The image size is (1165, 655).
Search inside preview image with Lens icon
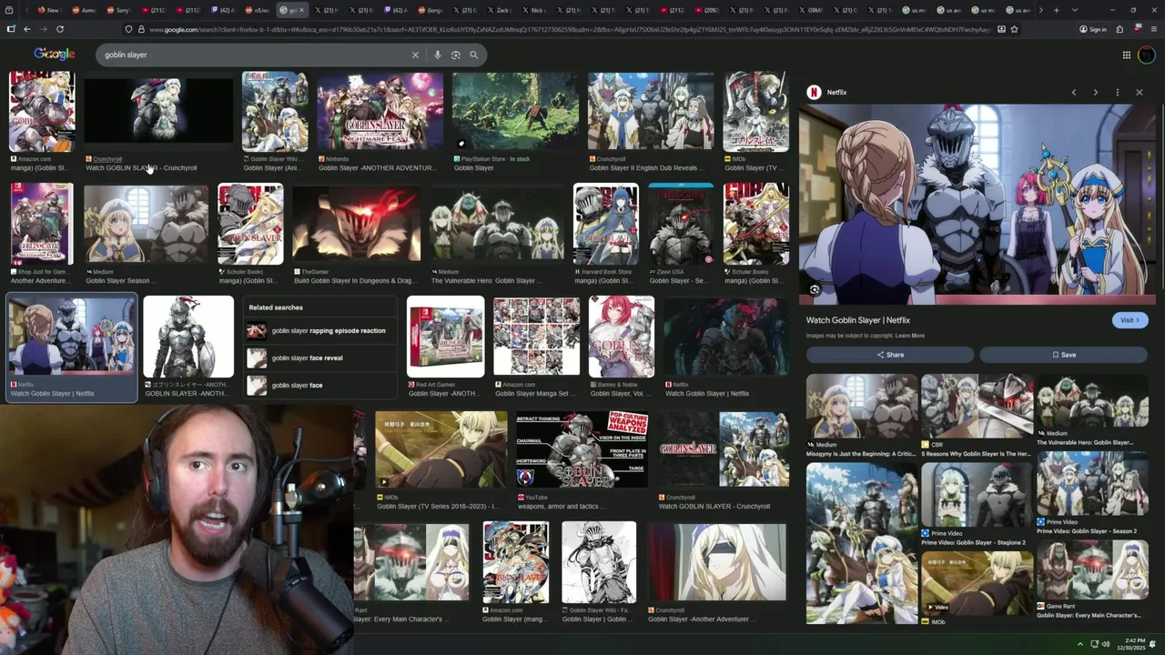tap(815, 290)
